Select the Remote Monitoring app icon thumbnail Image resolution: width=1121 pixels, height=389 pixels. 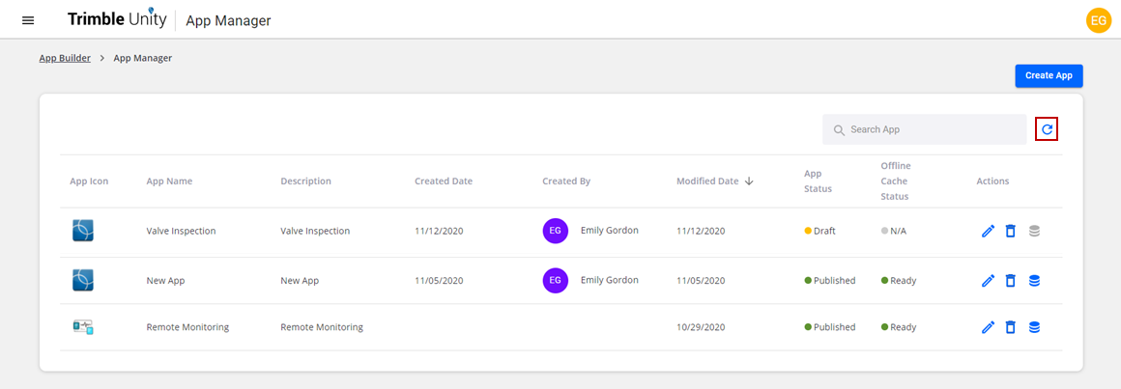tap(83, 327)
